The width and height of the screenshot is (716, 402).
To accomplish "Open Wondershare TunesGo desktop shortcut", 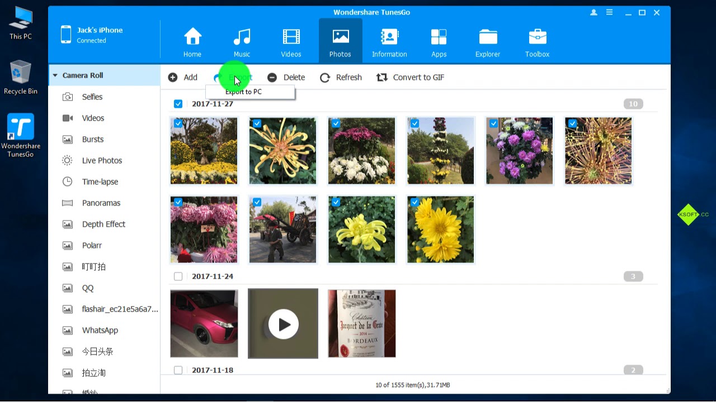I will tap(21, 136).
